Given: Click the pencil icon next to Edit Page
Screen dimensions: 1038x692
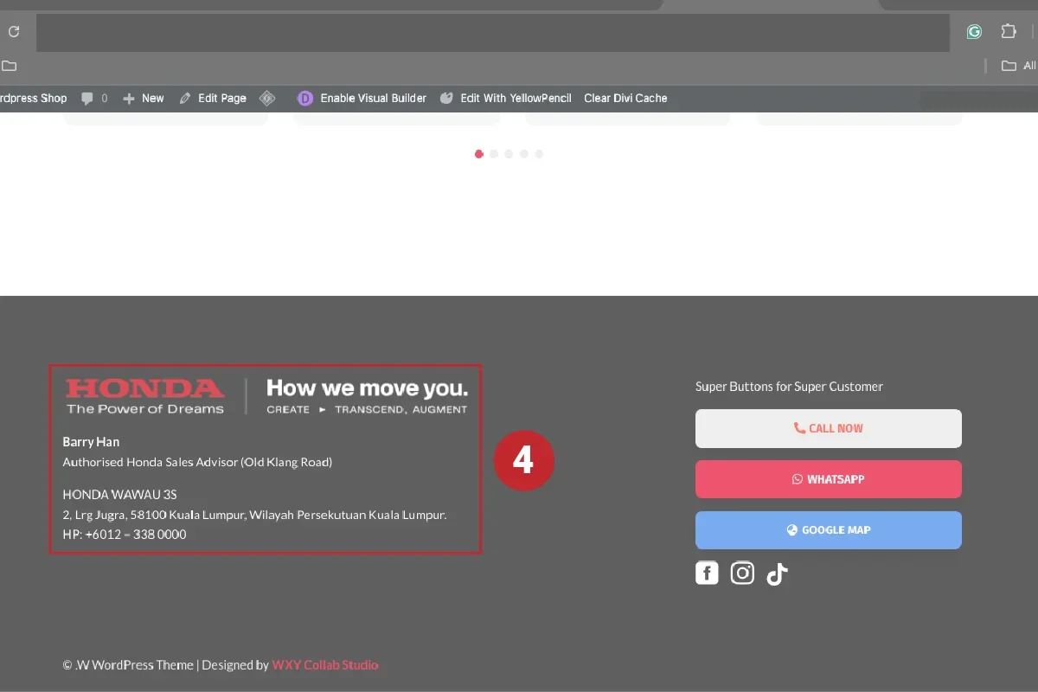Looking at the screenshot, I should (184, 98).
